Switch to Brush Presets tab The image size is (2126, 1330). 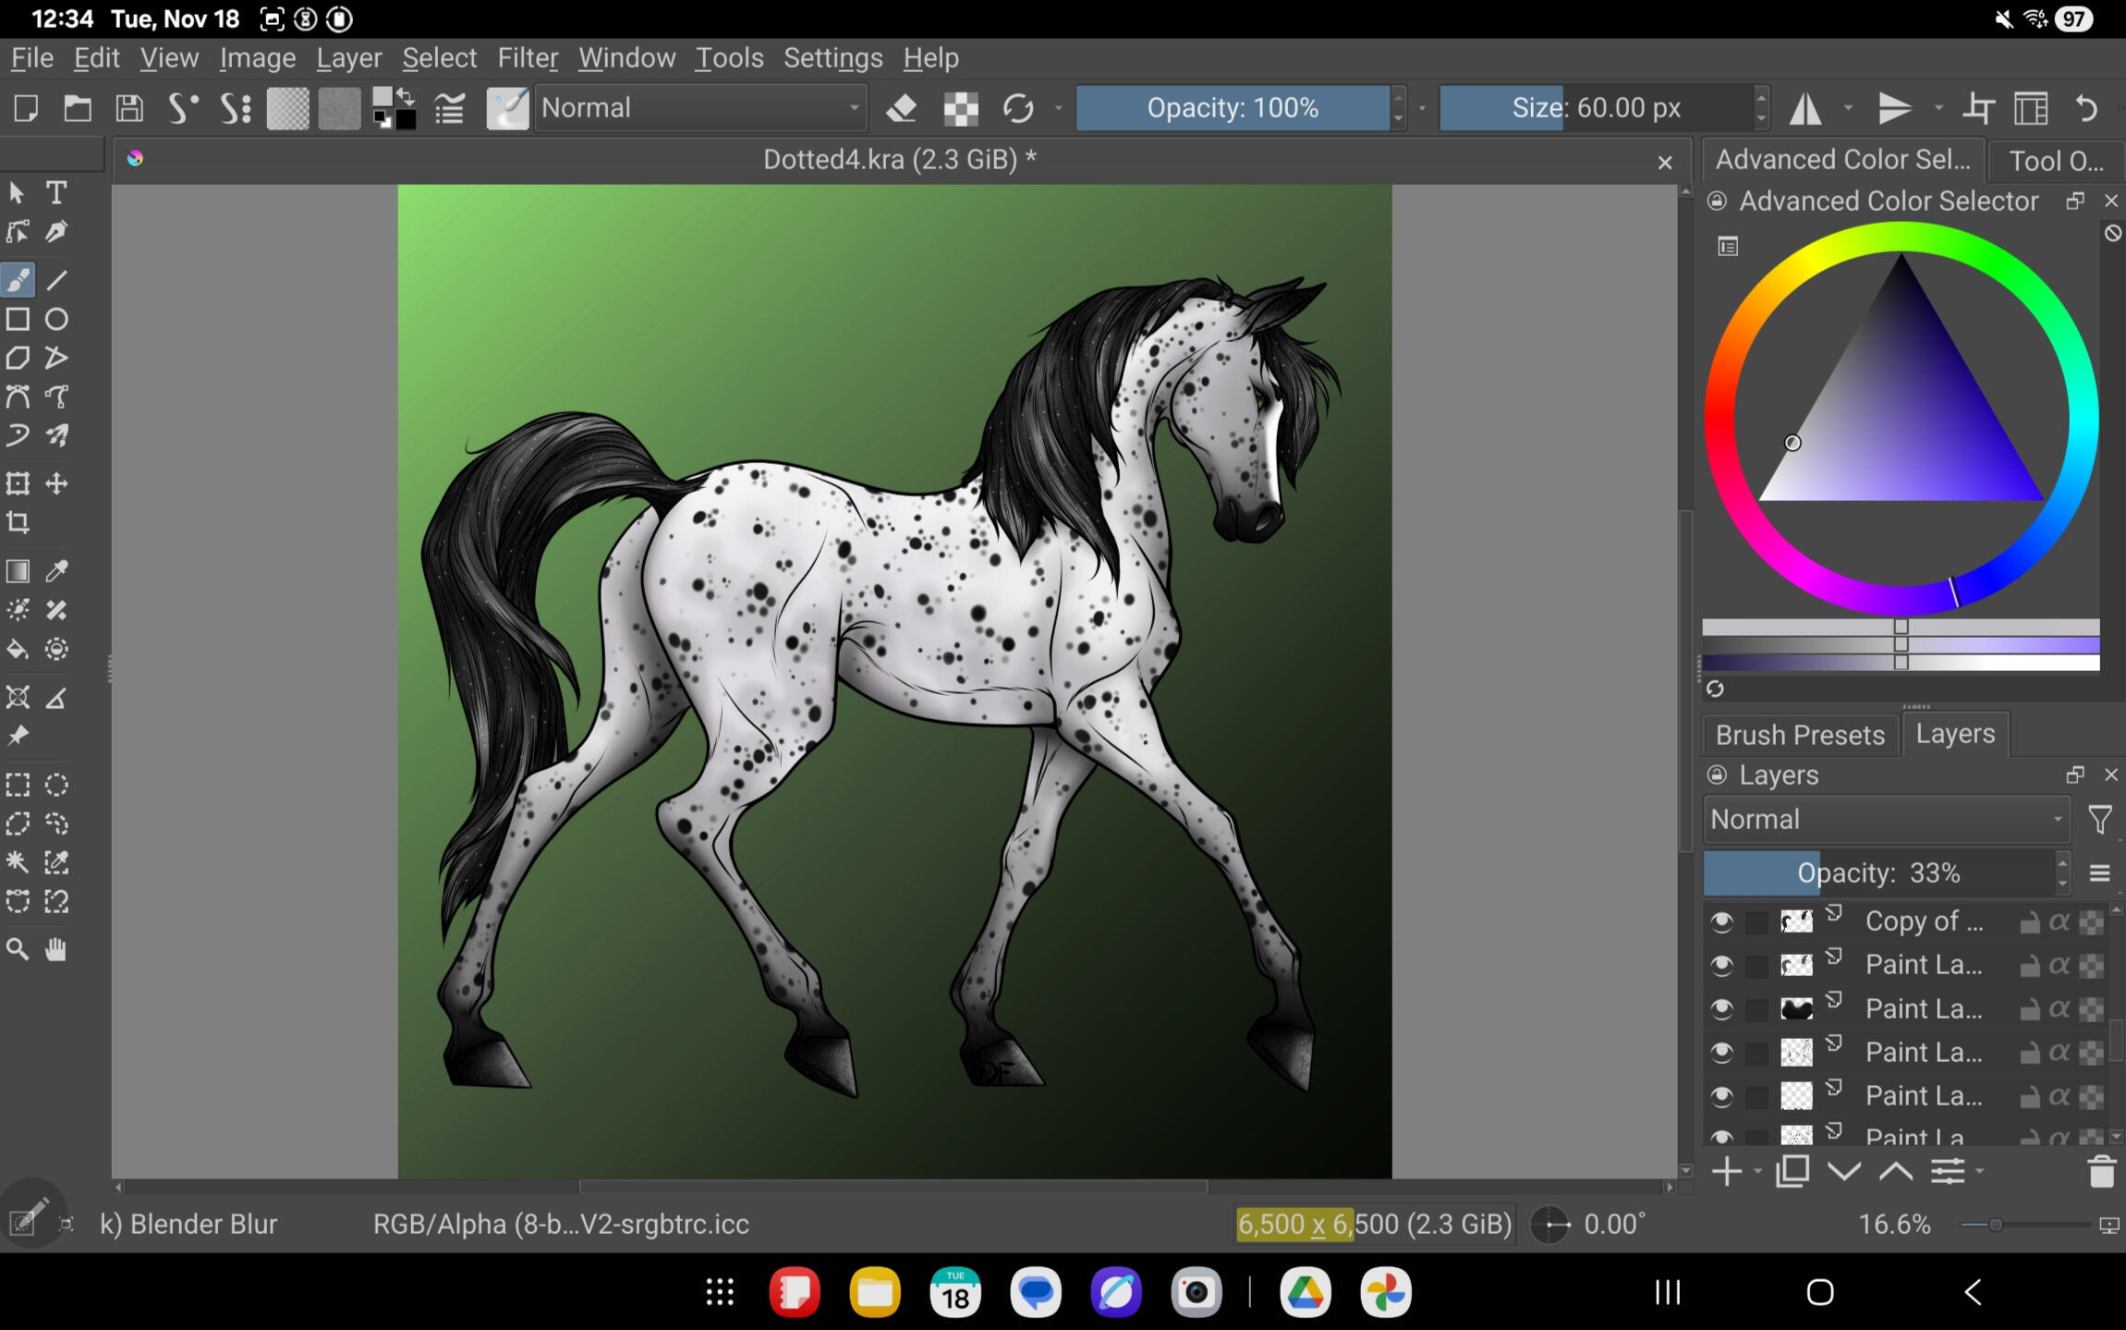1799,735
